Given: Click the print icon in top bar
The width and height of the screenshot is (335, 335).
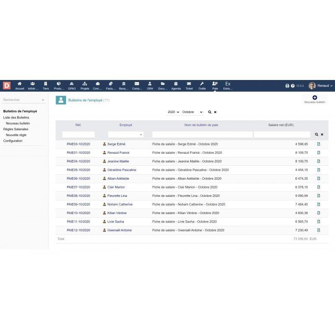Looking at the screenshot, I should [x=287, y=86].
